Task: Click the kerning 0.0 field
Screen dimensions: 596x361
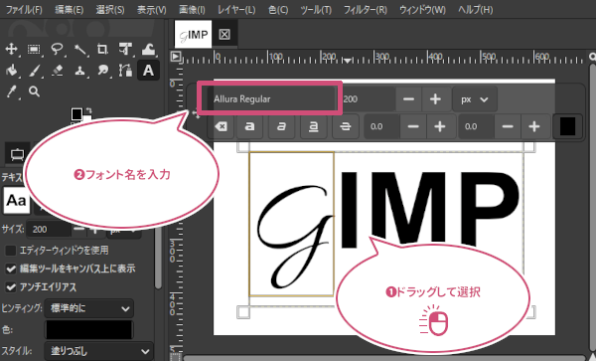Action: tap(476, 126)
